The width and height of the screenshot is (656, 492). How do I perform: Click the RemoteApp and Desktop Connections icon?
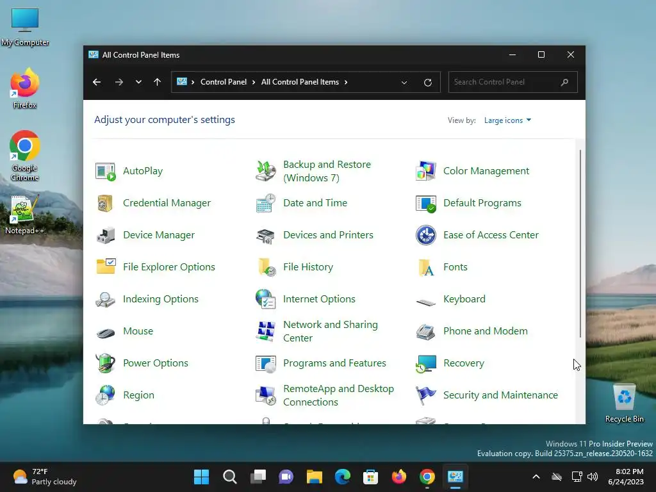pos(266,395)
